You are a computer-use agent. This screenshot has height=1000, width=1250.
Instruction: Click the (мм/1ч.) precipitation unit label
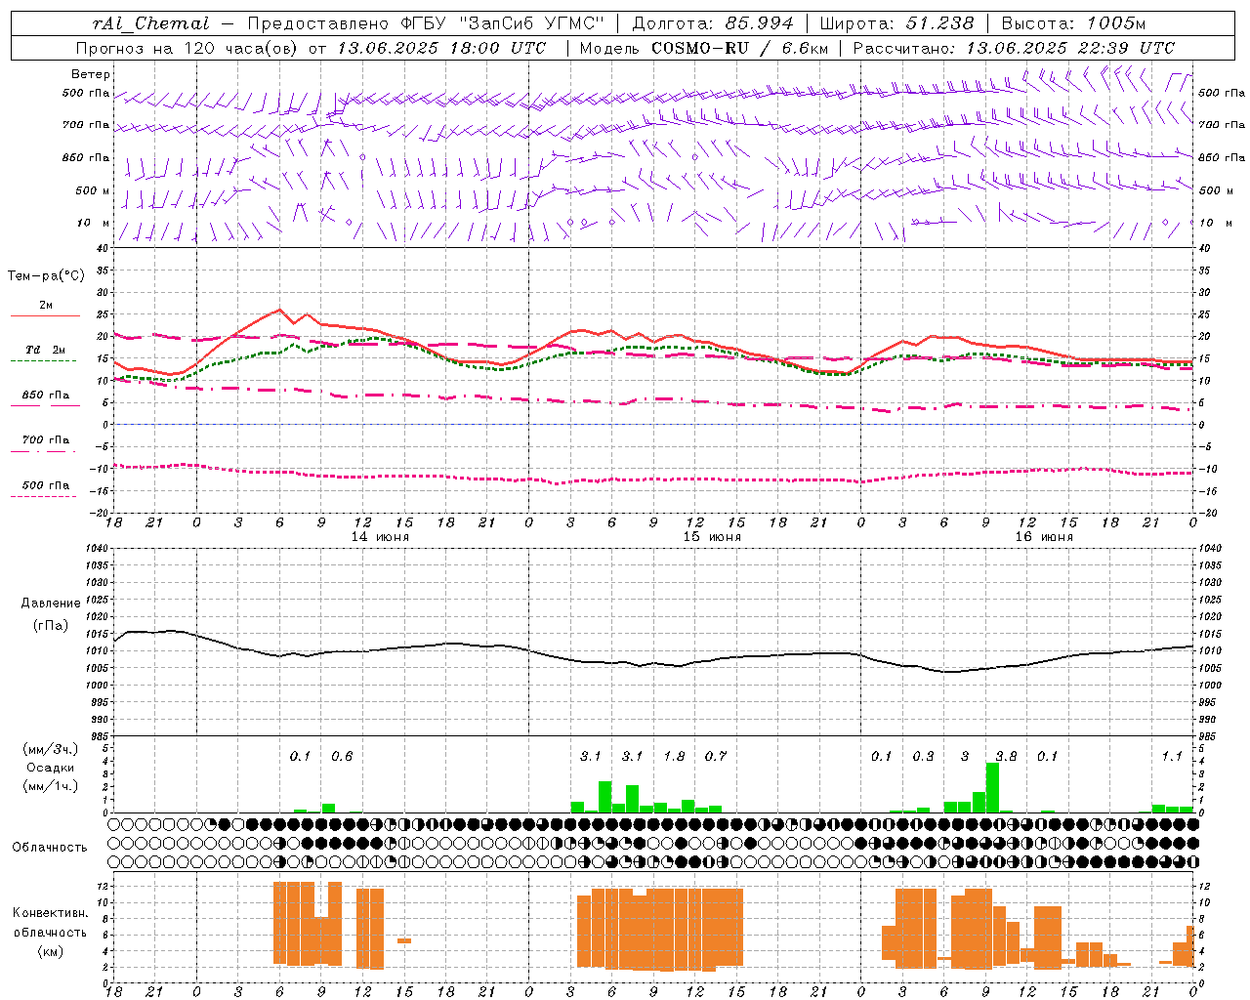coord(50,786)
